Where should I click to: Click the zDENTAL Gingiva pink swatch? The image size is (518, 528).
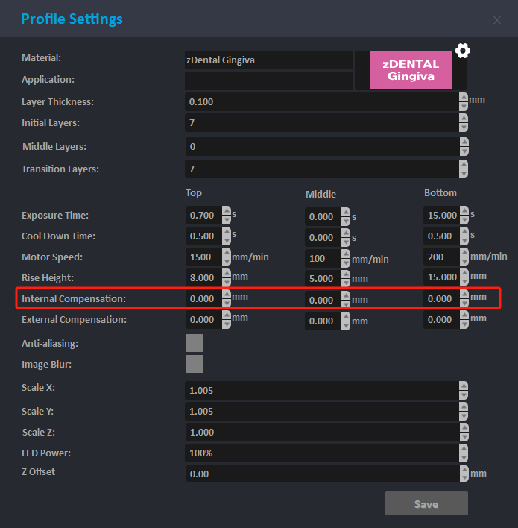click(x=411, y=70)
